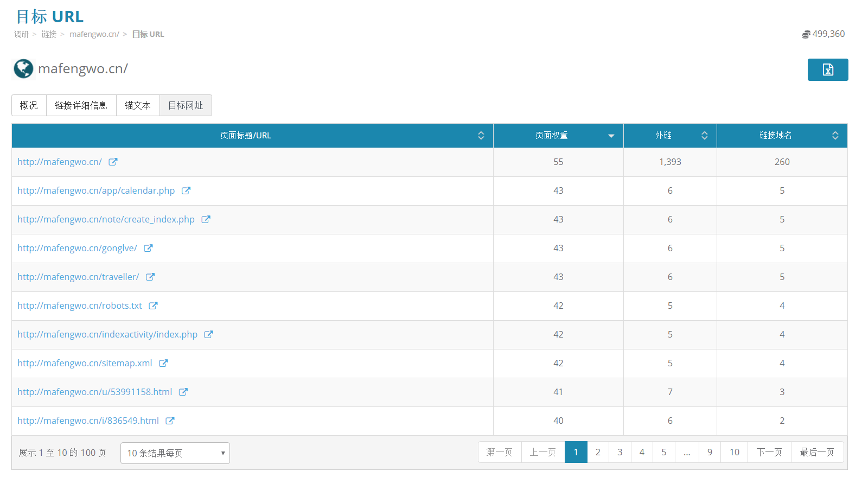Select the 目标网址 tab
The height and width of the screenshot is (477, 862).
click(x=186, y=105)
